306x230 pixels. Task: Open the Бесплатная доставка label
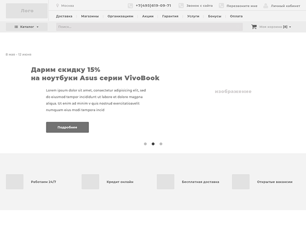coord(201,182)
